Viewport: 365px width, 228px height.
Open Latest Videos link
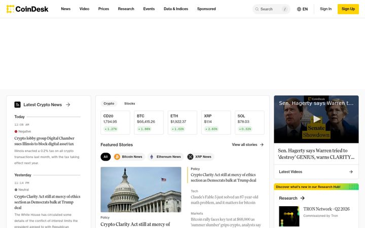[290, 172]
